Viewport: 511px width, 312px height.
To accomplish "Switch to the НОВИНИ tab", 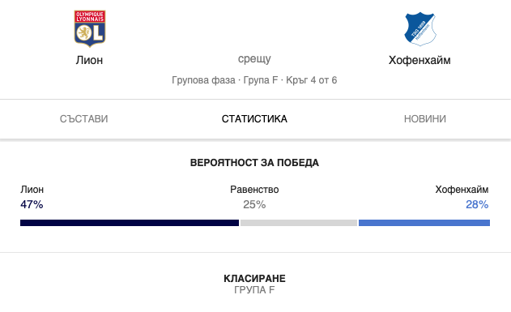I will (x=425, y=119).
